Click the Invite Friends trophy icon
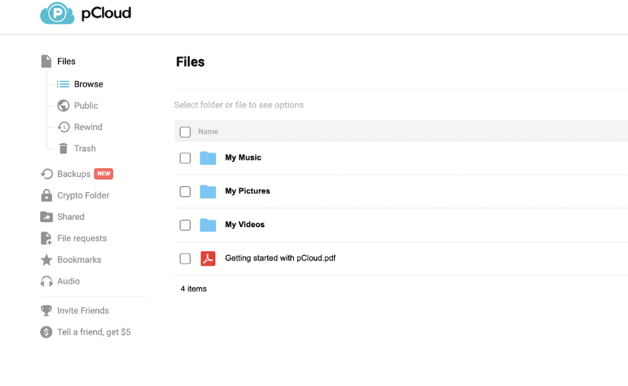 [x=46, y=311]
